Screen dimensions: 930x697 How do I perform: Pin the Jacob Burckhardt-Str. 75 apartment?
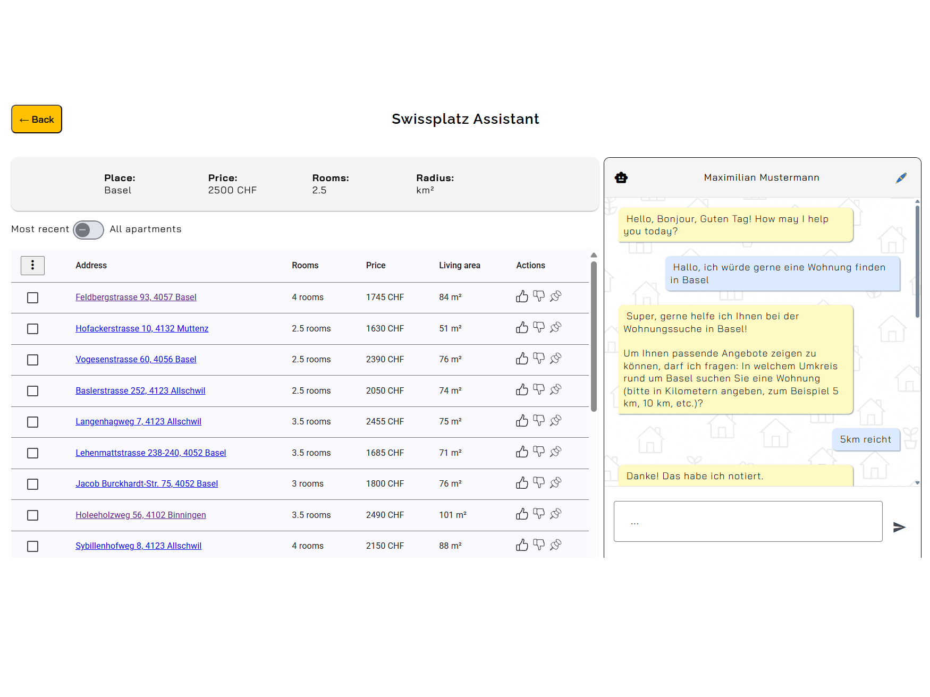(556, 483)
